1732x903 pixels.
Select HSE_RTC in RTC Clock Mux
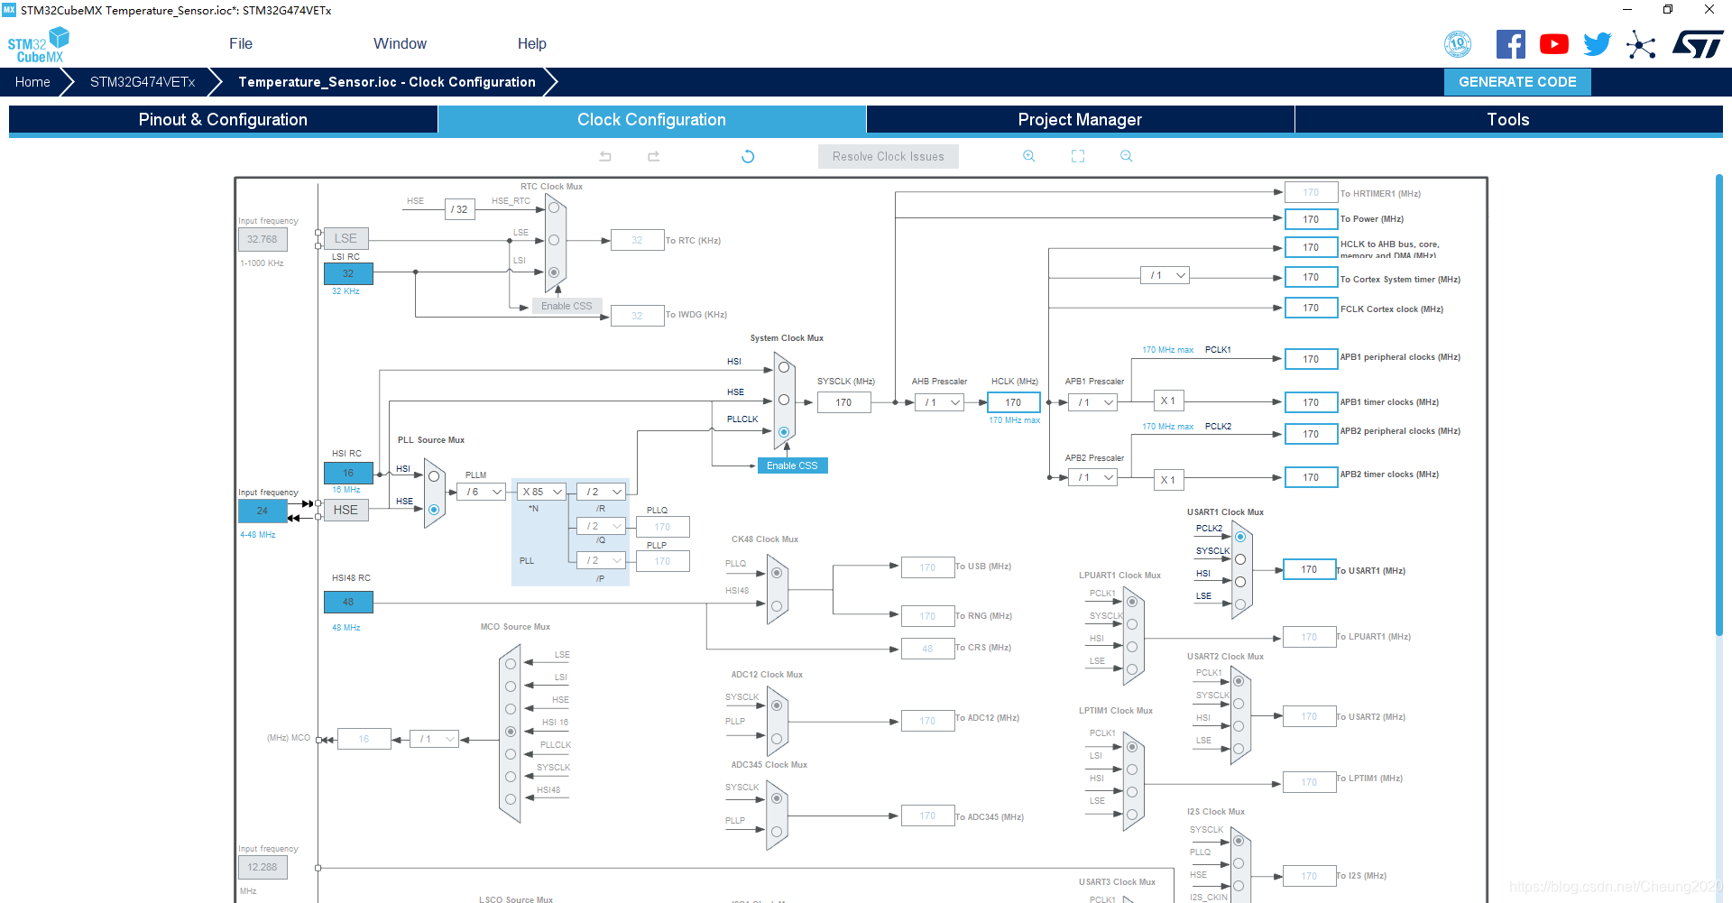pos(554,208)
